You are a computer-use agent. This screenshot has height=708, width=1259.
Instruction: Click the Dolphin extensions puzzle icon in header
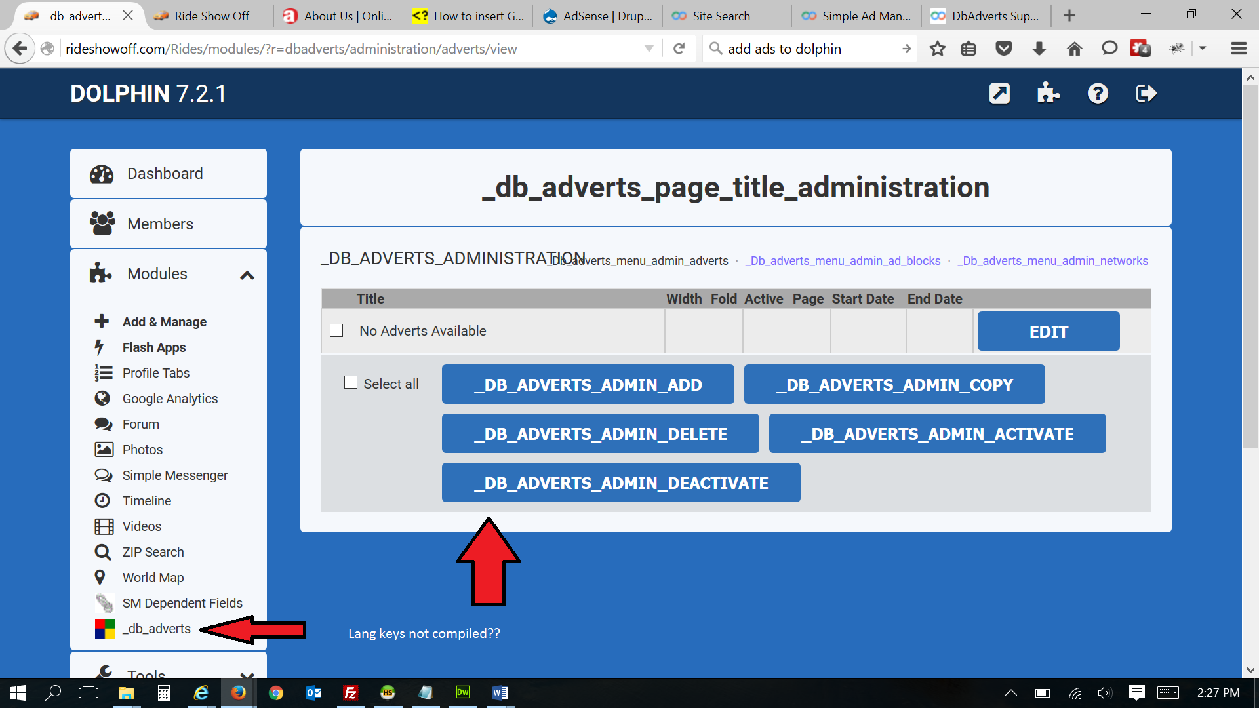click(x=1048, y=93)
